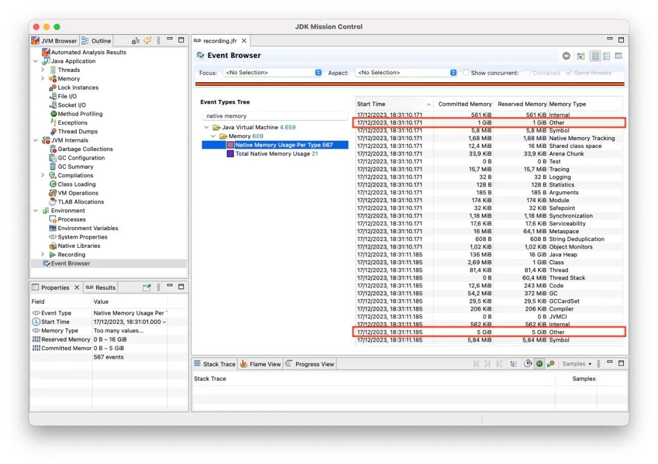Click the VM Operations icon
The width and height of the screenshot is (658, 464).
[x=53, y=193]
